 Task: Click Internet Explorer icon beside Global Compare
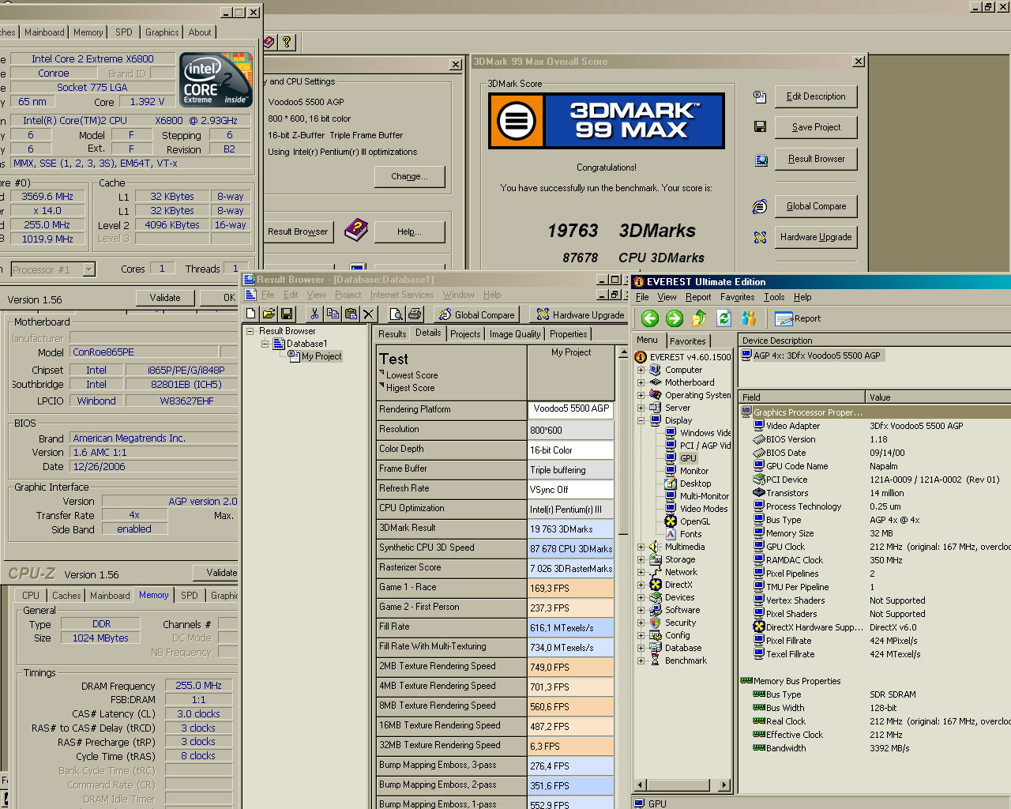click(x=760, y=207)
